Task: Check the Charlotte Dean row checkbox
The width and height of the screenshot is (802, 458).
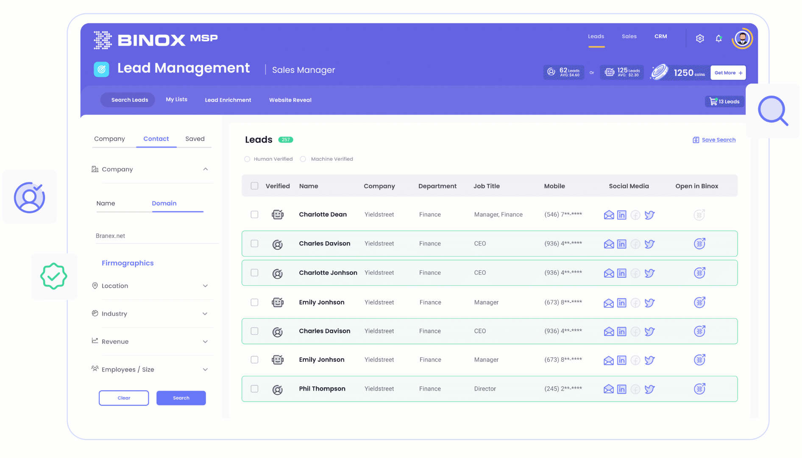Action: [254, 215]
